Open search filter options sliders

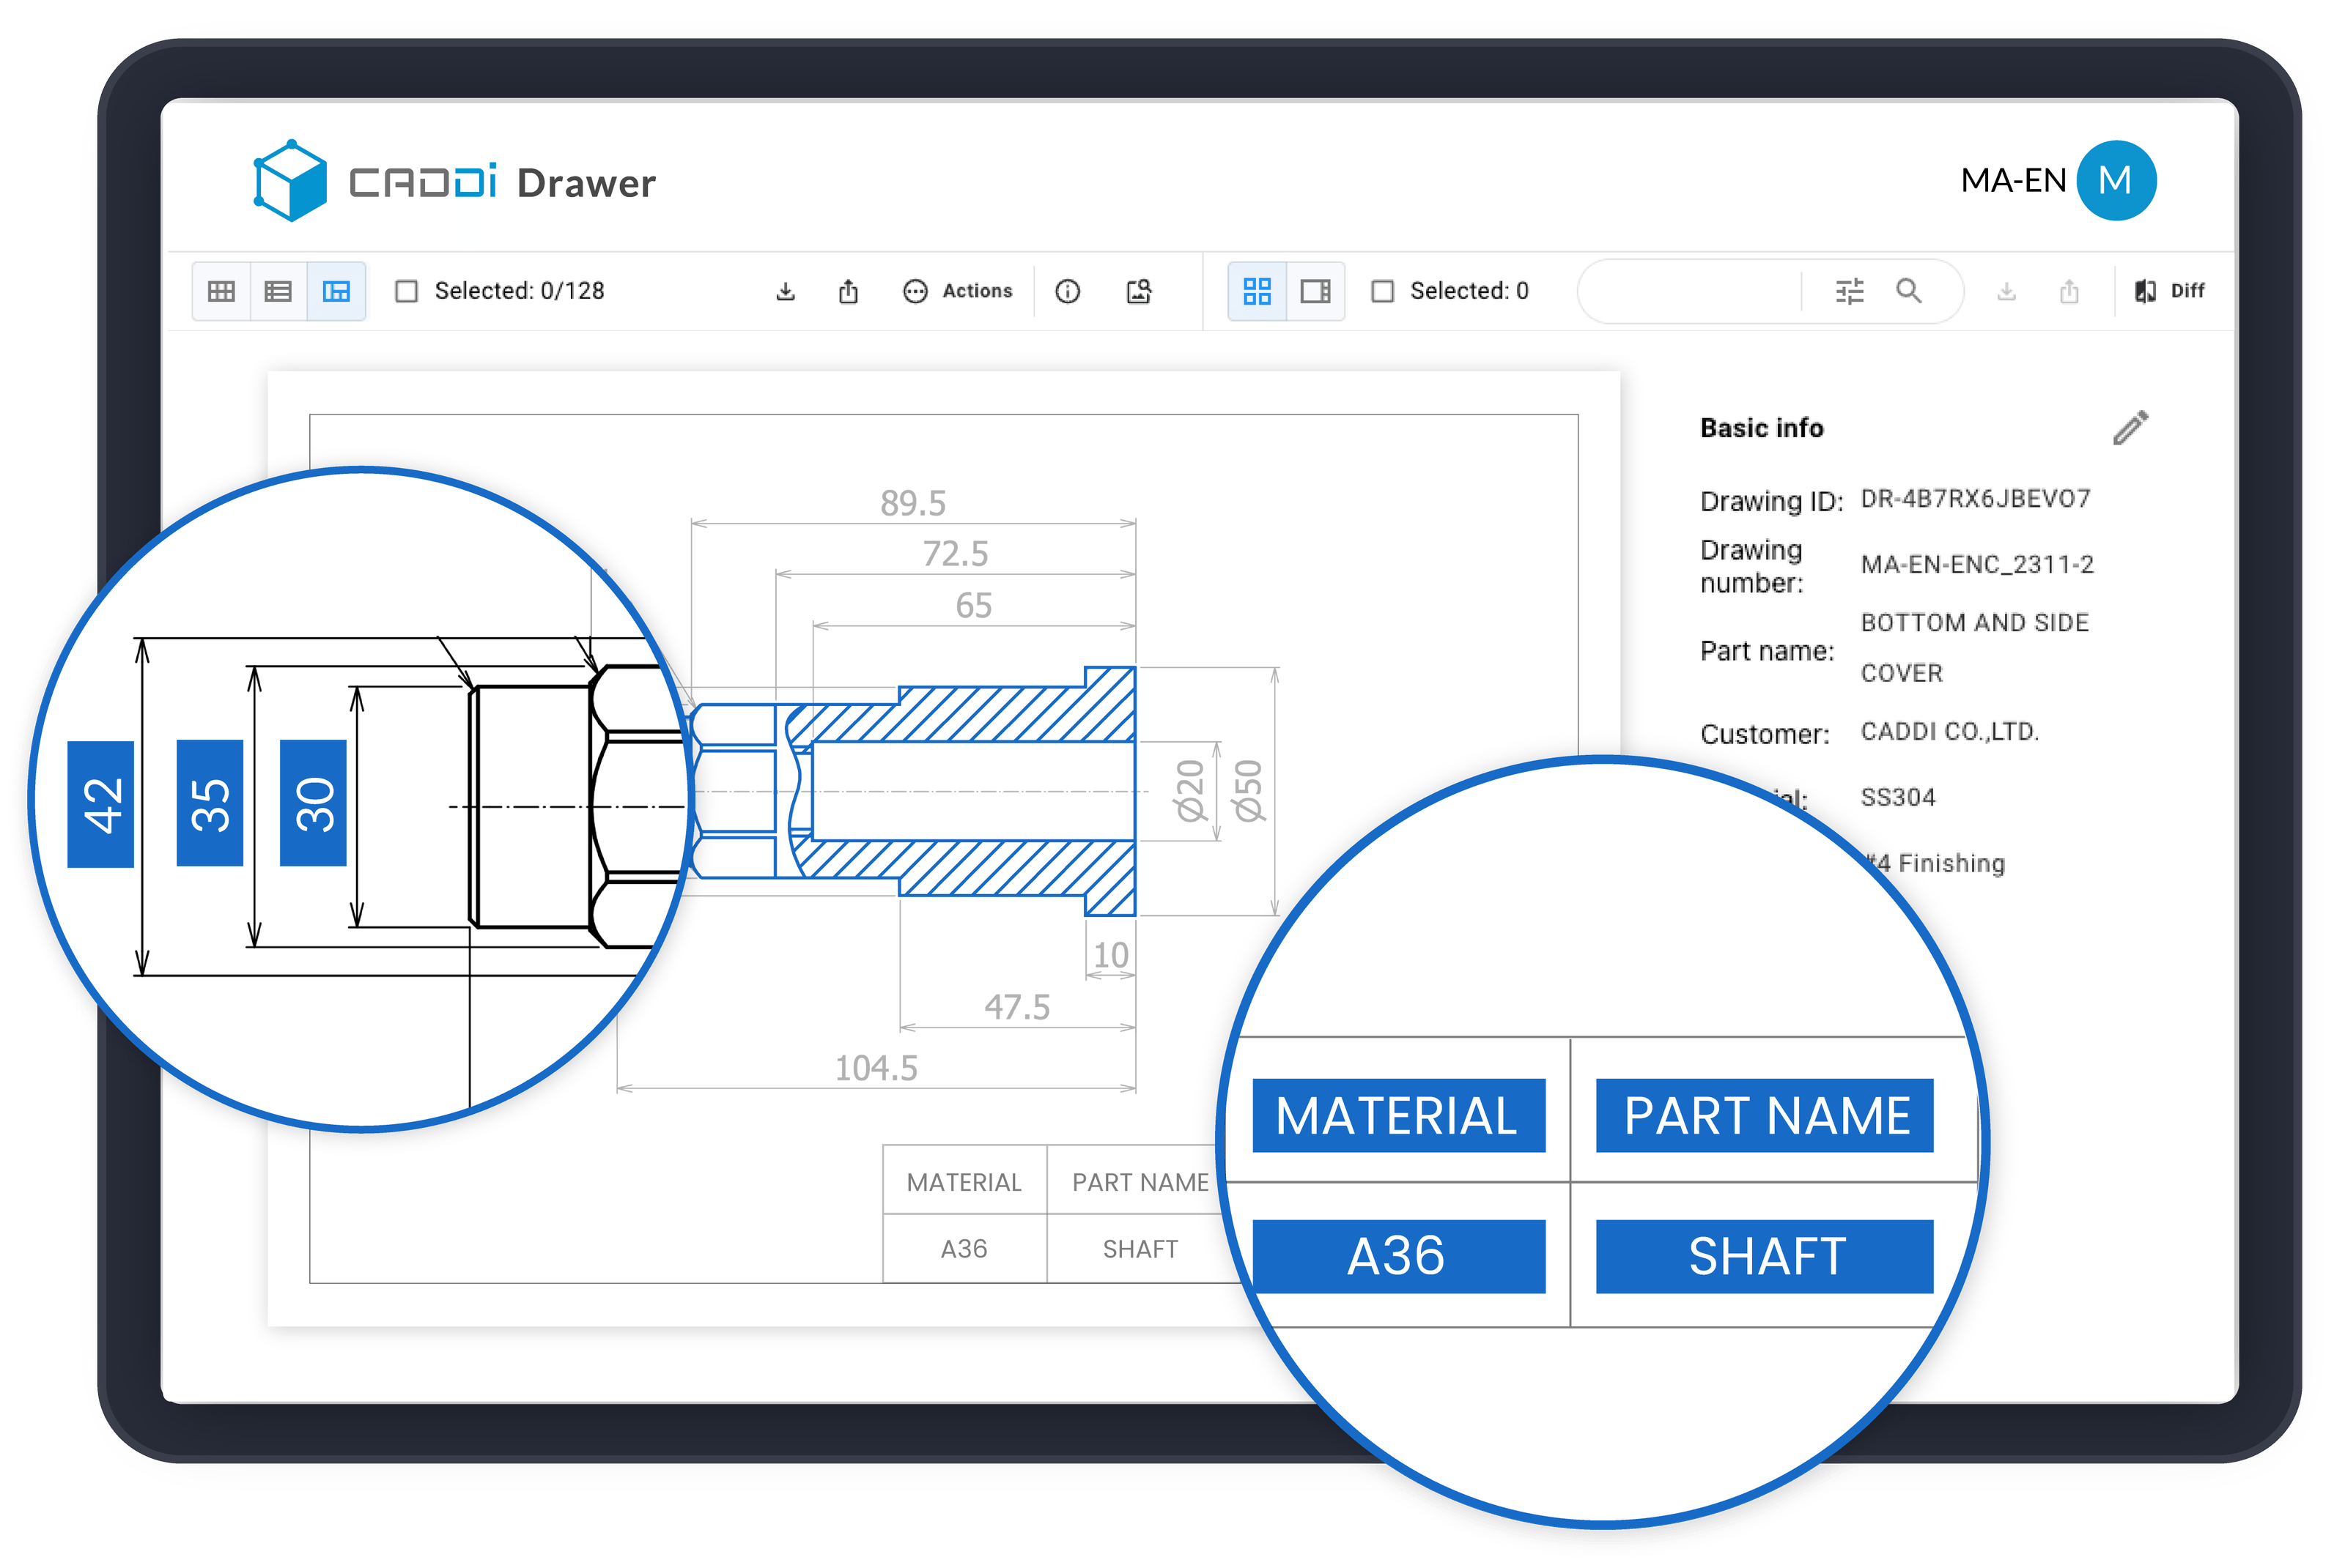point(1850,291)
